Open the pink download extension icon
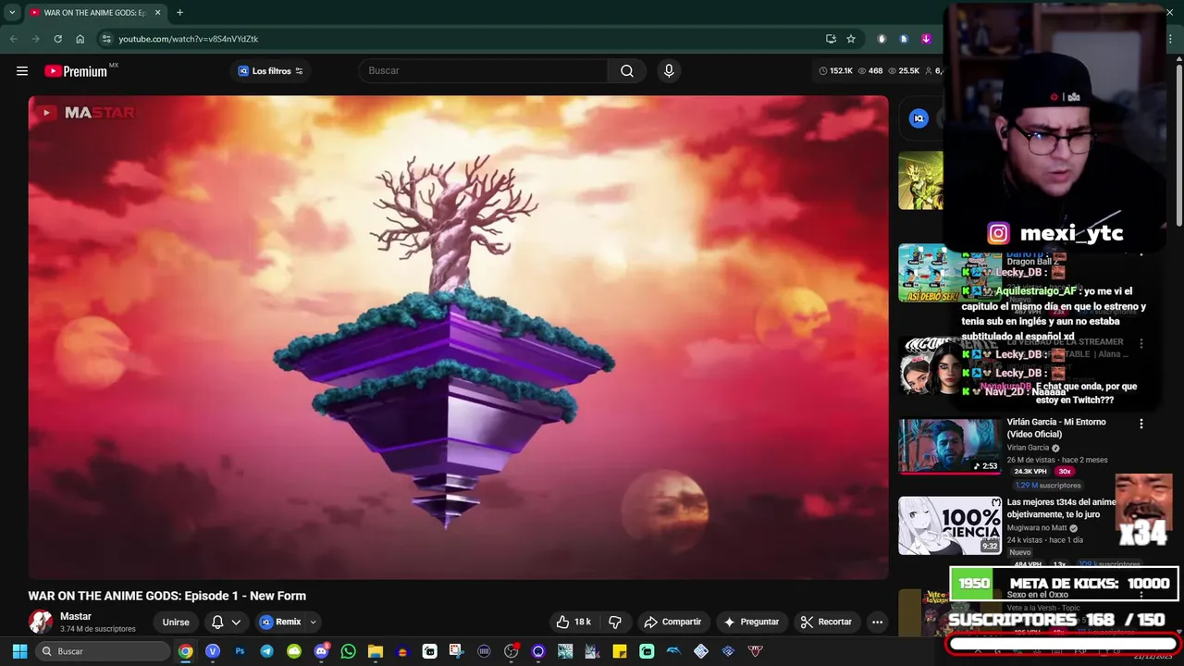The width and height of the screenshot is (1184, 666). [x=926, y=39]
